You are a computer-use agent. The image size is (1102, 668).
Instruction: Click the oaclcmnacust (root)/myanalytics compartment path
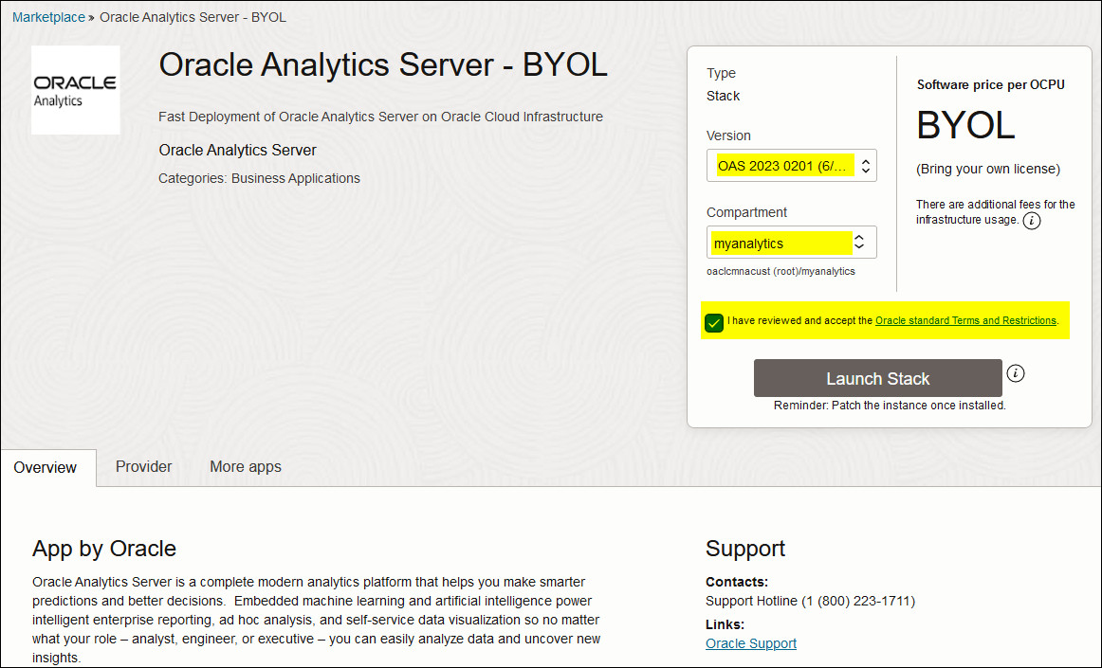click(781, 271)
